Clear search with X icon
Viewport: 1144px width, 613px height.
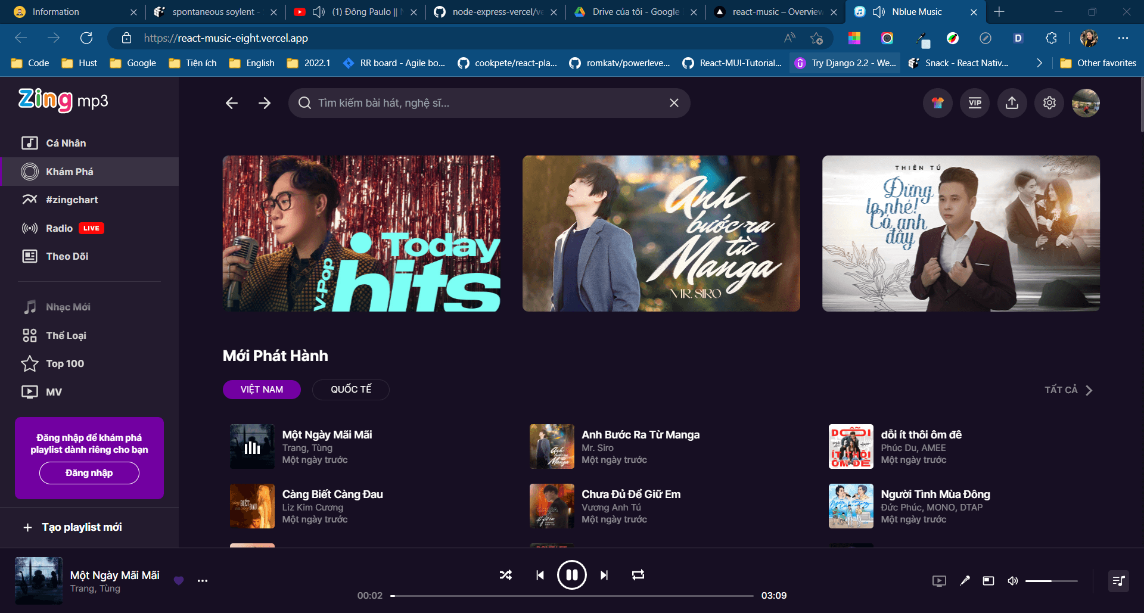coord(674,103)
